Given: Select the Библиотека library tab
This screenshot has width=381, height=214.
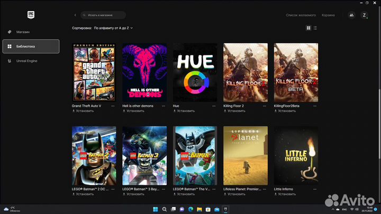Looking at the screenshot, I should click(x=31, y=46).
